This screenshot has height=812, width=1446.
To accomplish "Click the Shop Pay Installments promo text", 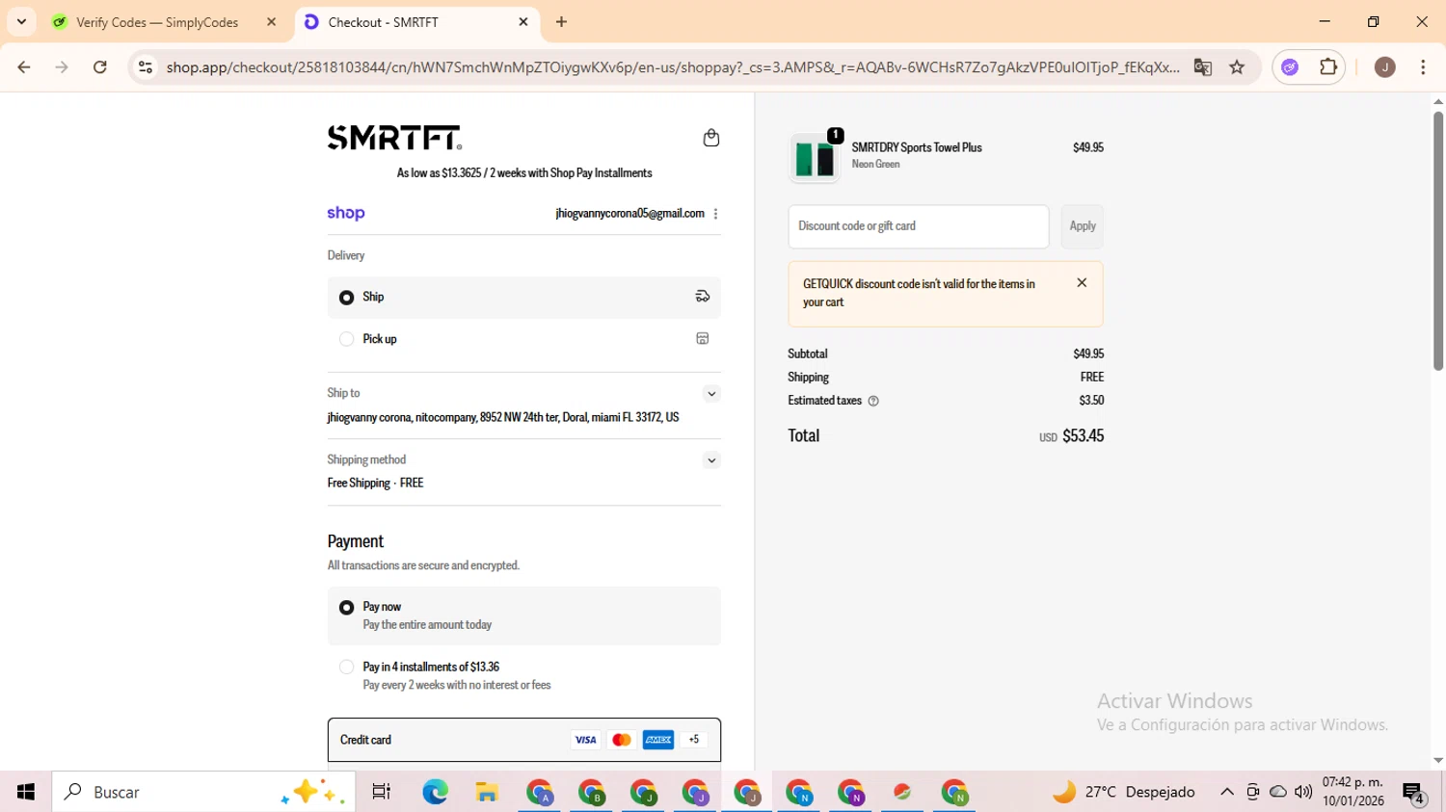I will click(524, 173).
